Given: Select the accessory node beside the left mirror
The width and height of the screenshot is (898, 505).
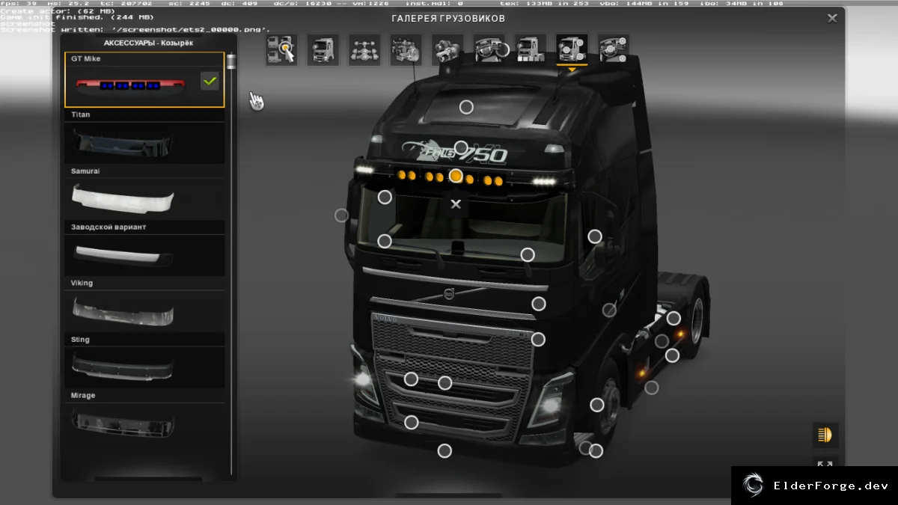Looking at the screenshot, I should [341, 215].
